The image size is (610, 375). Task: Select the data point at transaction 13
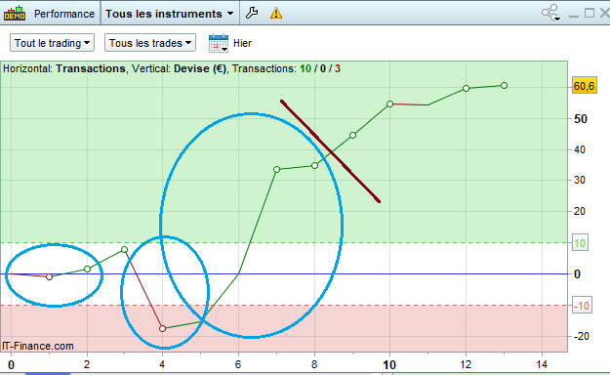[x=504, y=85]
